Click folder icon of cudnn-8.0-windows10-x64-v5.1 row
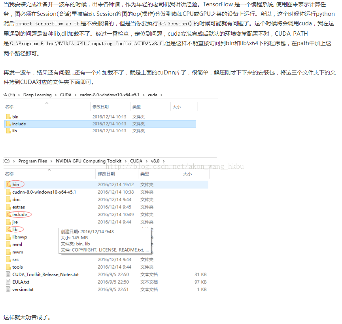342x324 pixels. point(8,192)
